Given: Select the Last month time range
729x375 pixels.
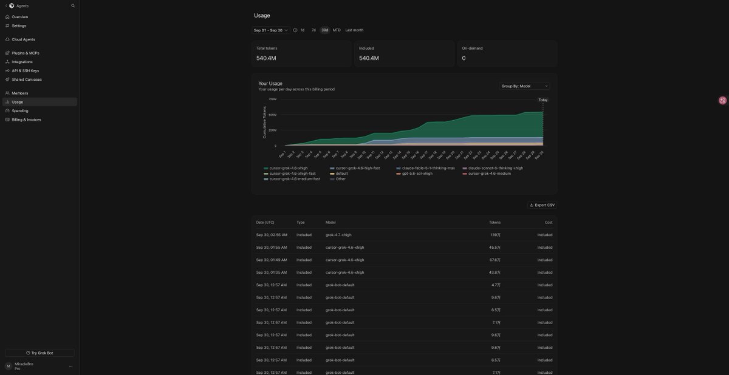Looking at the screenshot, I should [x=355, y=30].
